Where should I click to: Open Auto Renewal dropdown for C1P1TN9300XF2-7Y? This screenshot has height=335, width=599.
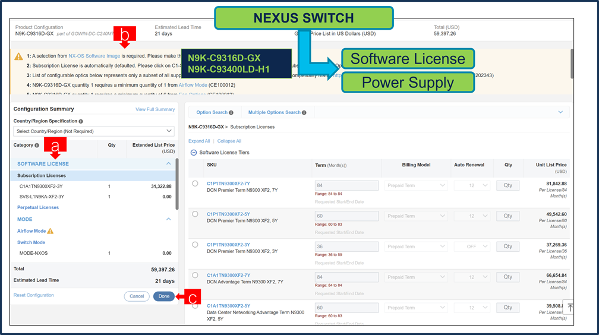tap(472, 185)
